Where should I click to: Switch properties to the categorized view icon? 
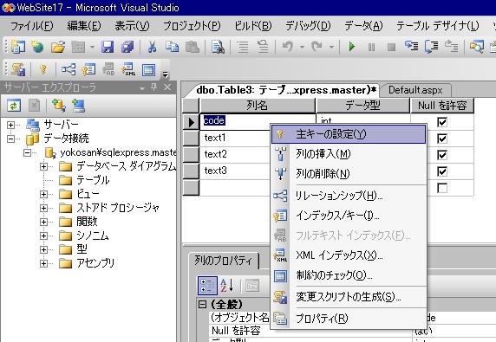click(x=207, y=286)
